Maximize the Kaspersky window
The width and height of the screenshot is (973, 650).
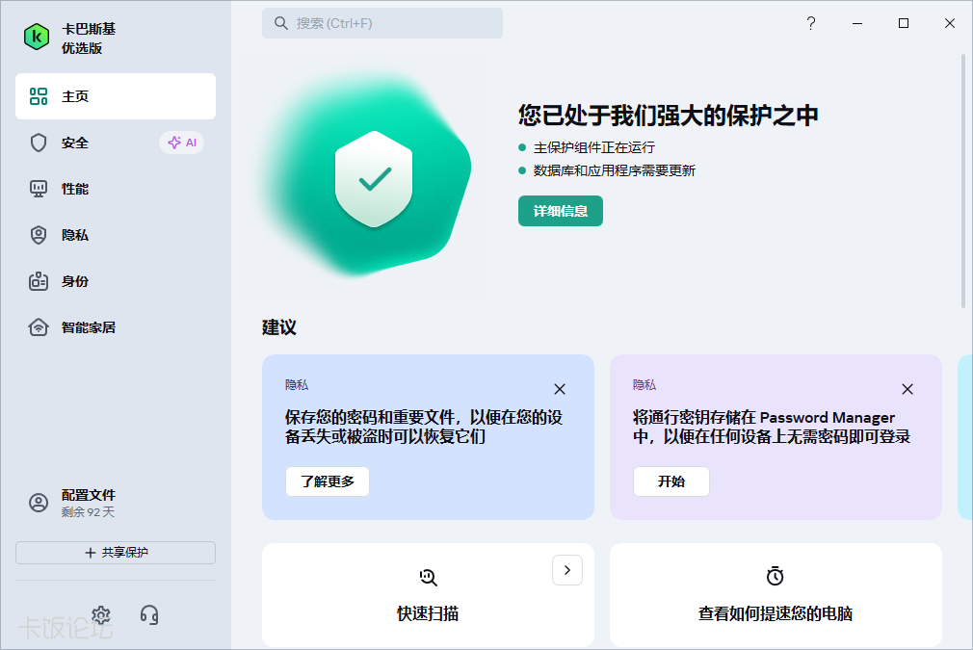pos(904,23)
